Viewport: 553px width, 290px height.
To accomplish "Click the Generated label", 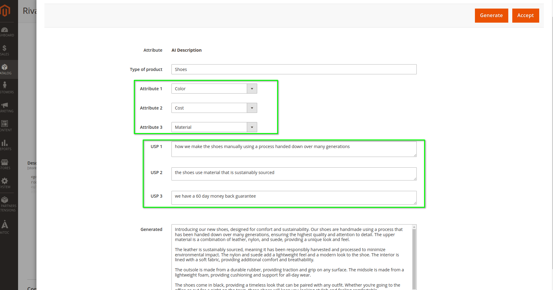I will (151, 229).
